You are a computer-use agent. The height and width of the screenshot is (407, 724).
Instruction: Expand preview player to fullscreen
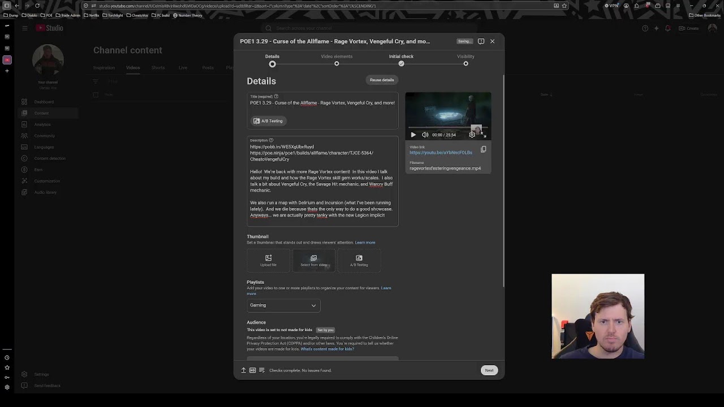click(x=484, y=135)
